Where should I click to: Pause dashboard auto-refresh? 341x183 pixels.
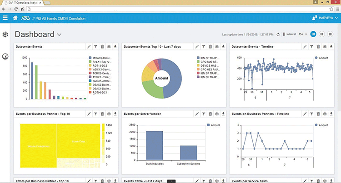click(322, 34)
